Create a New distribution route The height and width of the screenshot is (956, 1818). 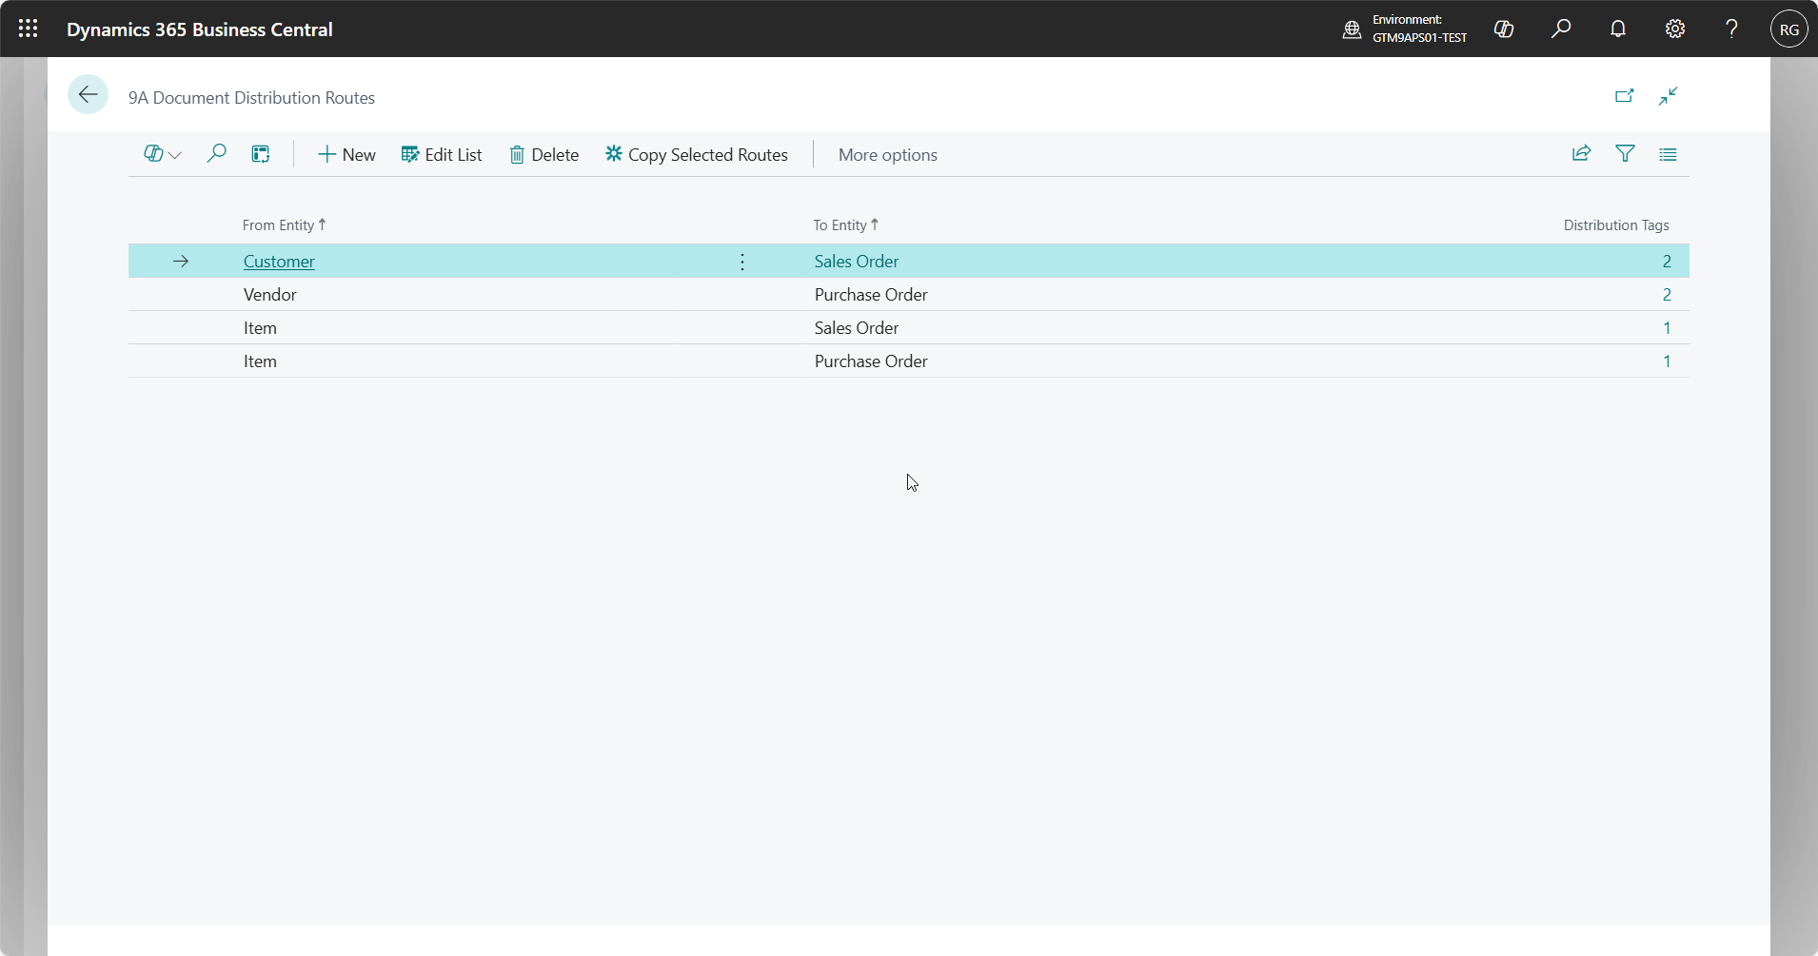(346, 155)
